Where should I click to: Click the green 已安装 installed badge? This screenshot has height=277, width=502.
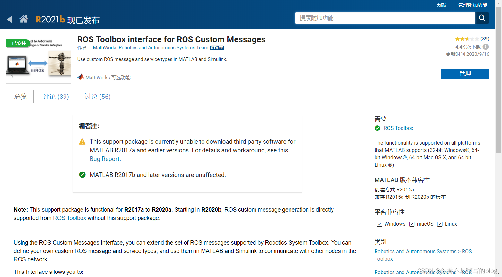18,43
